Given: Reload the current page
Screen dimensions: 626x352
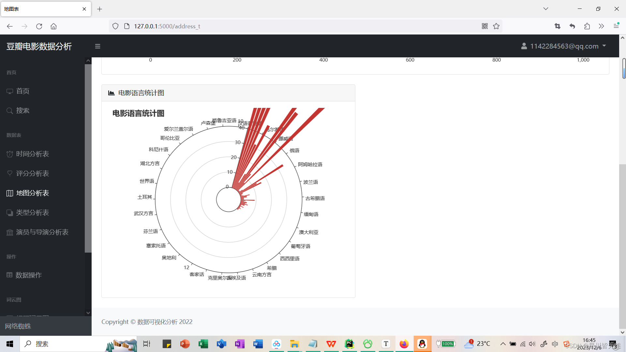Looking at the screenshot, I should click(x=39, y=26).
